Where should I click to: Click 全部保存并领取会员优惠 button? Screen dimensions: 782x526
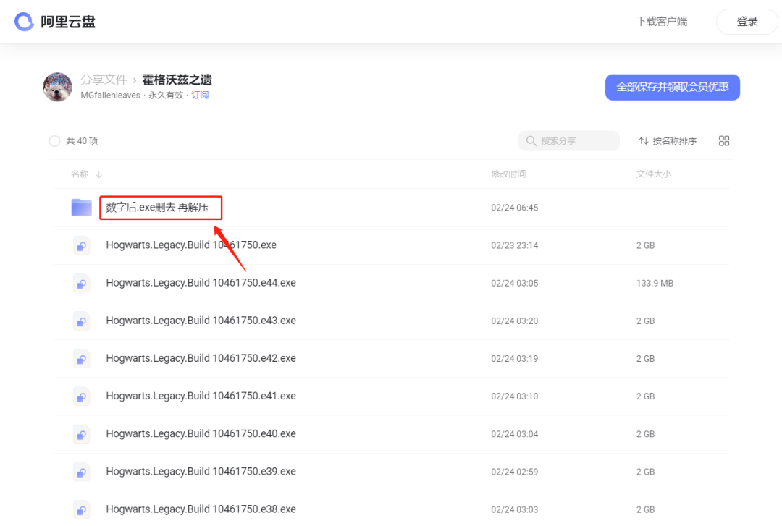coord(672,88)
